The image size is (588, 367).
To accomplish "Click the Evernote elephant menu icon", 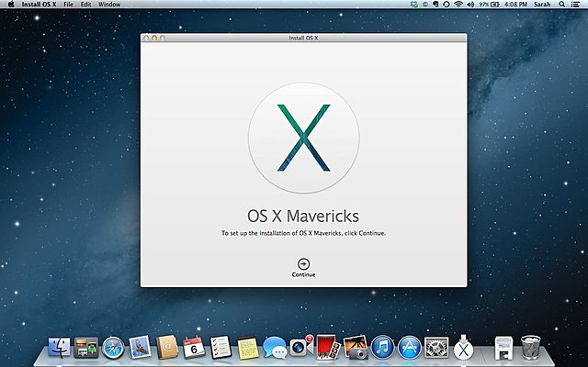I will (435, 4).
